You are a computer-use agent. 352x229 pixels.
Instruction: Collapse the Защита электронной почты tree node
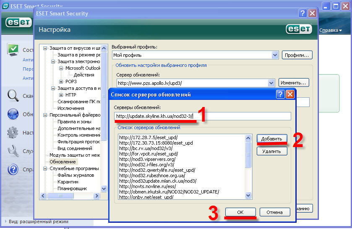tap(53, 61)
